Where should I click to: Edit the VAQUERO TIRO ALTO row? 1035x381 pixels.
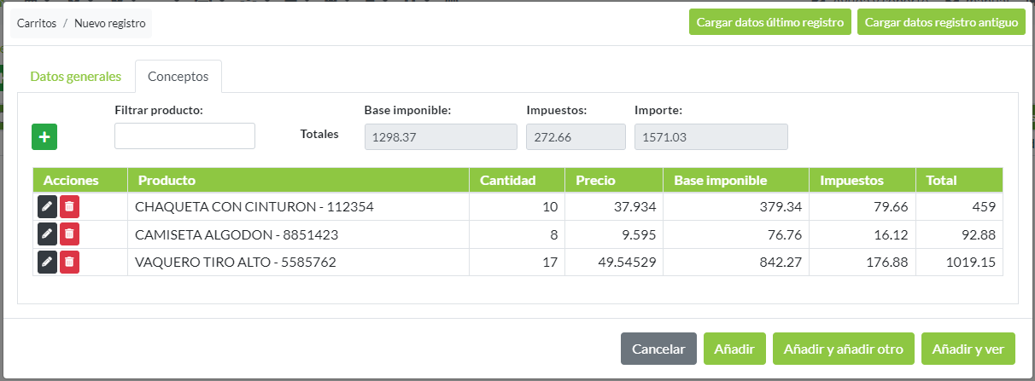pos(47,262)
